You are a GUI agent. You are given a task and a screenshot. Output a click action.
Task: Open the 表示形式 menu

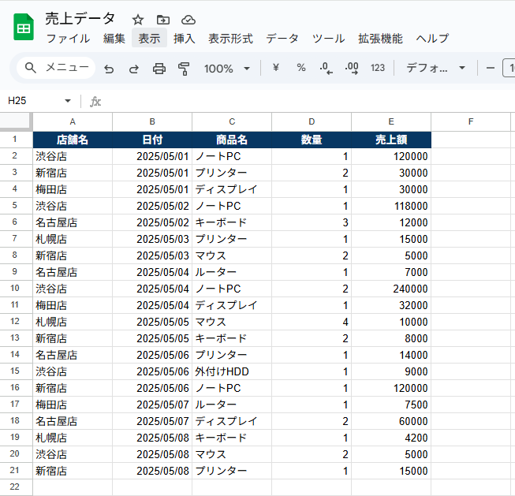(x=230, y=39)
